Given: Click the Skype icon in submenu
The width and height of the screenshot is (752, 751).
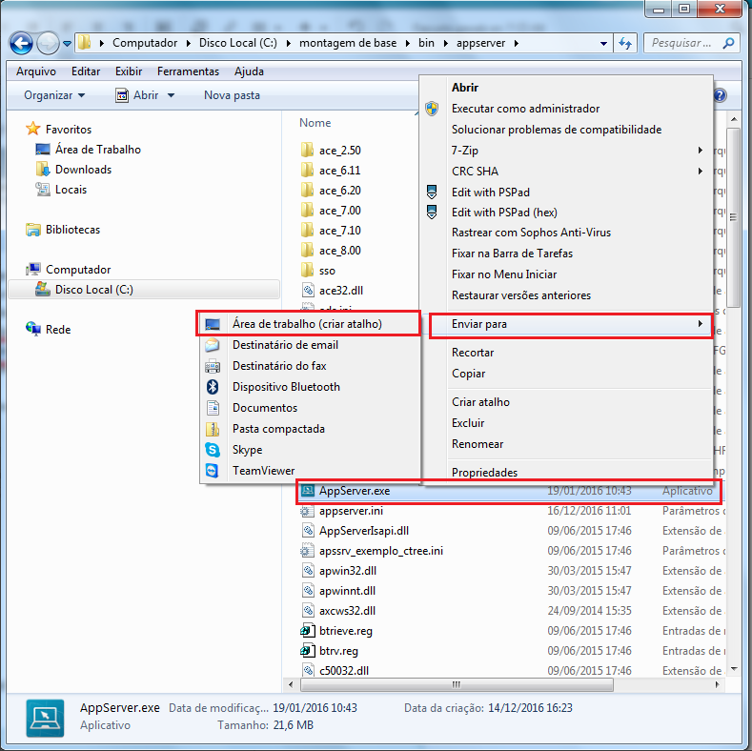Looking at the screenshot, I should pyautogui.click(x=213, y=450).
